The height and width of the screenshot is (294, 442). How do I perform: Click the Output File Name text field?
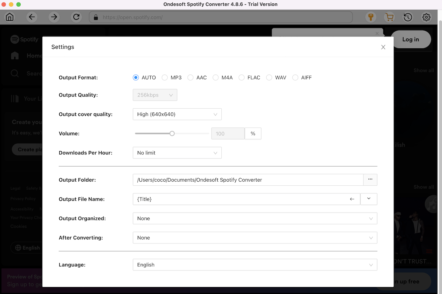tap(239, 199)
